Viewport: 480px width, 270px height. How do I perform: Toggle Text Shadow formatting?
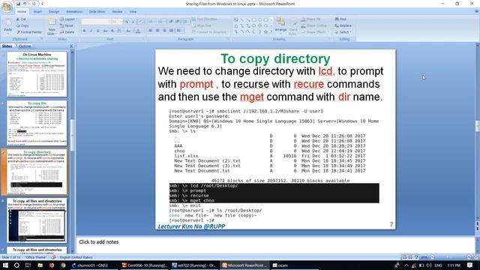coord(112,31)
